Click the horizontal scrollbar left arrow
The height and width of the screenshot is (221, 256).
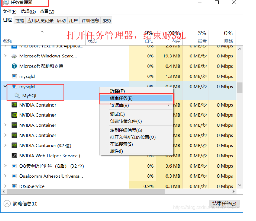pos(4,192)
